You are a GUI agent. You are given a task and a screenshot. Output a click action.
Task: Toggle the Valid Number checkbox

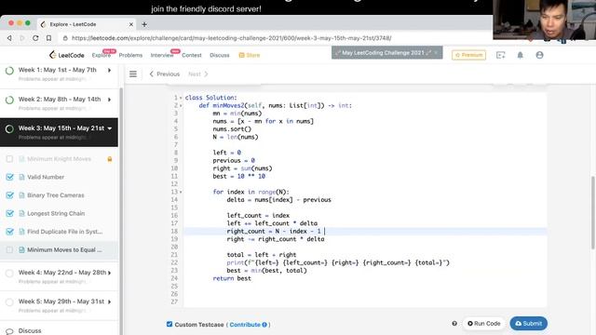click(10, 177)
